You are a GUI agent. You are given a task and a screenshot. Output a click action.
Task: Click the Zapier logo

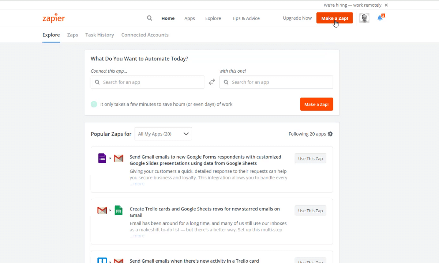pyautogui.click(x=53, y=18)
